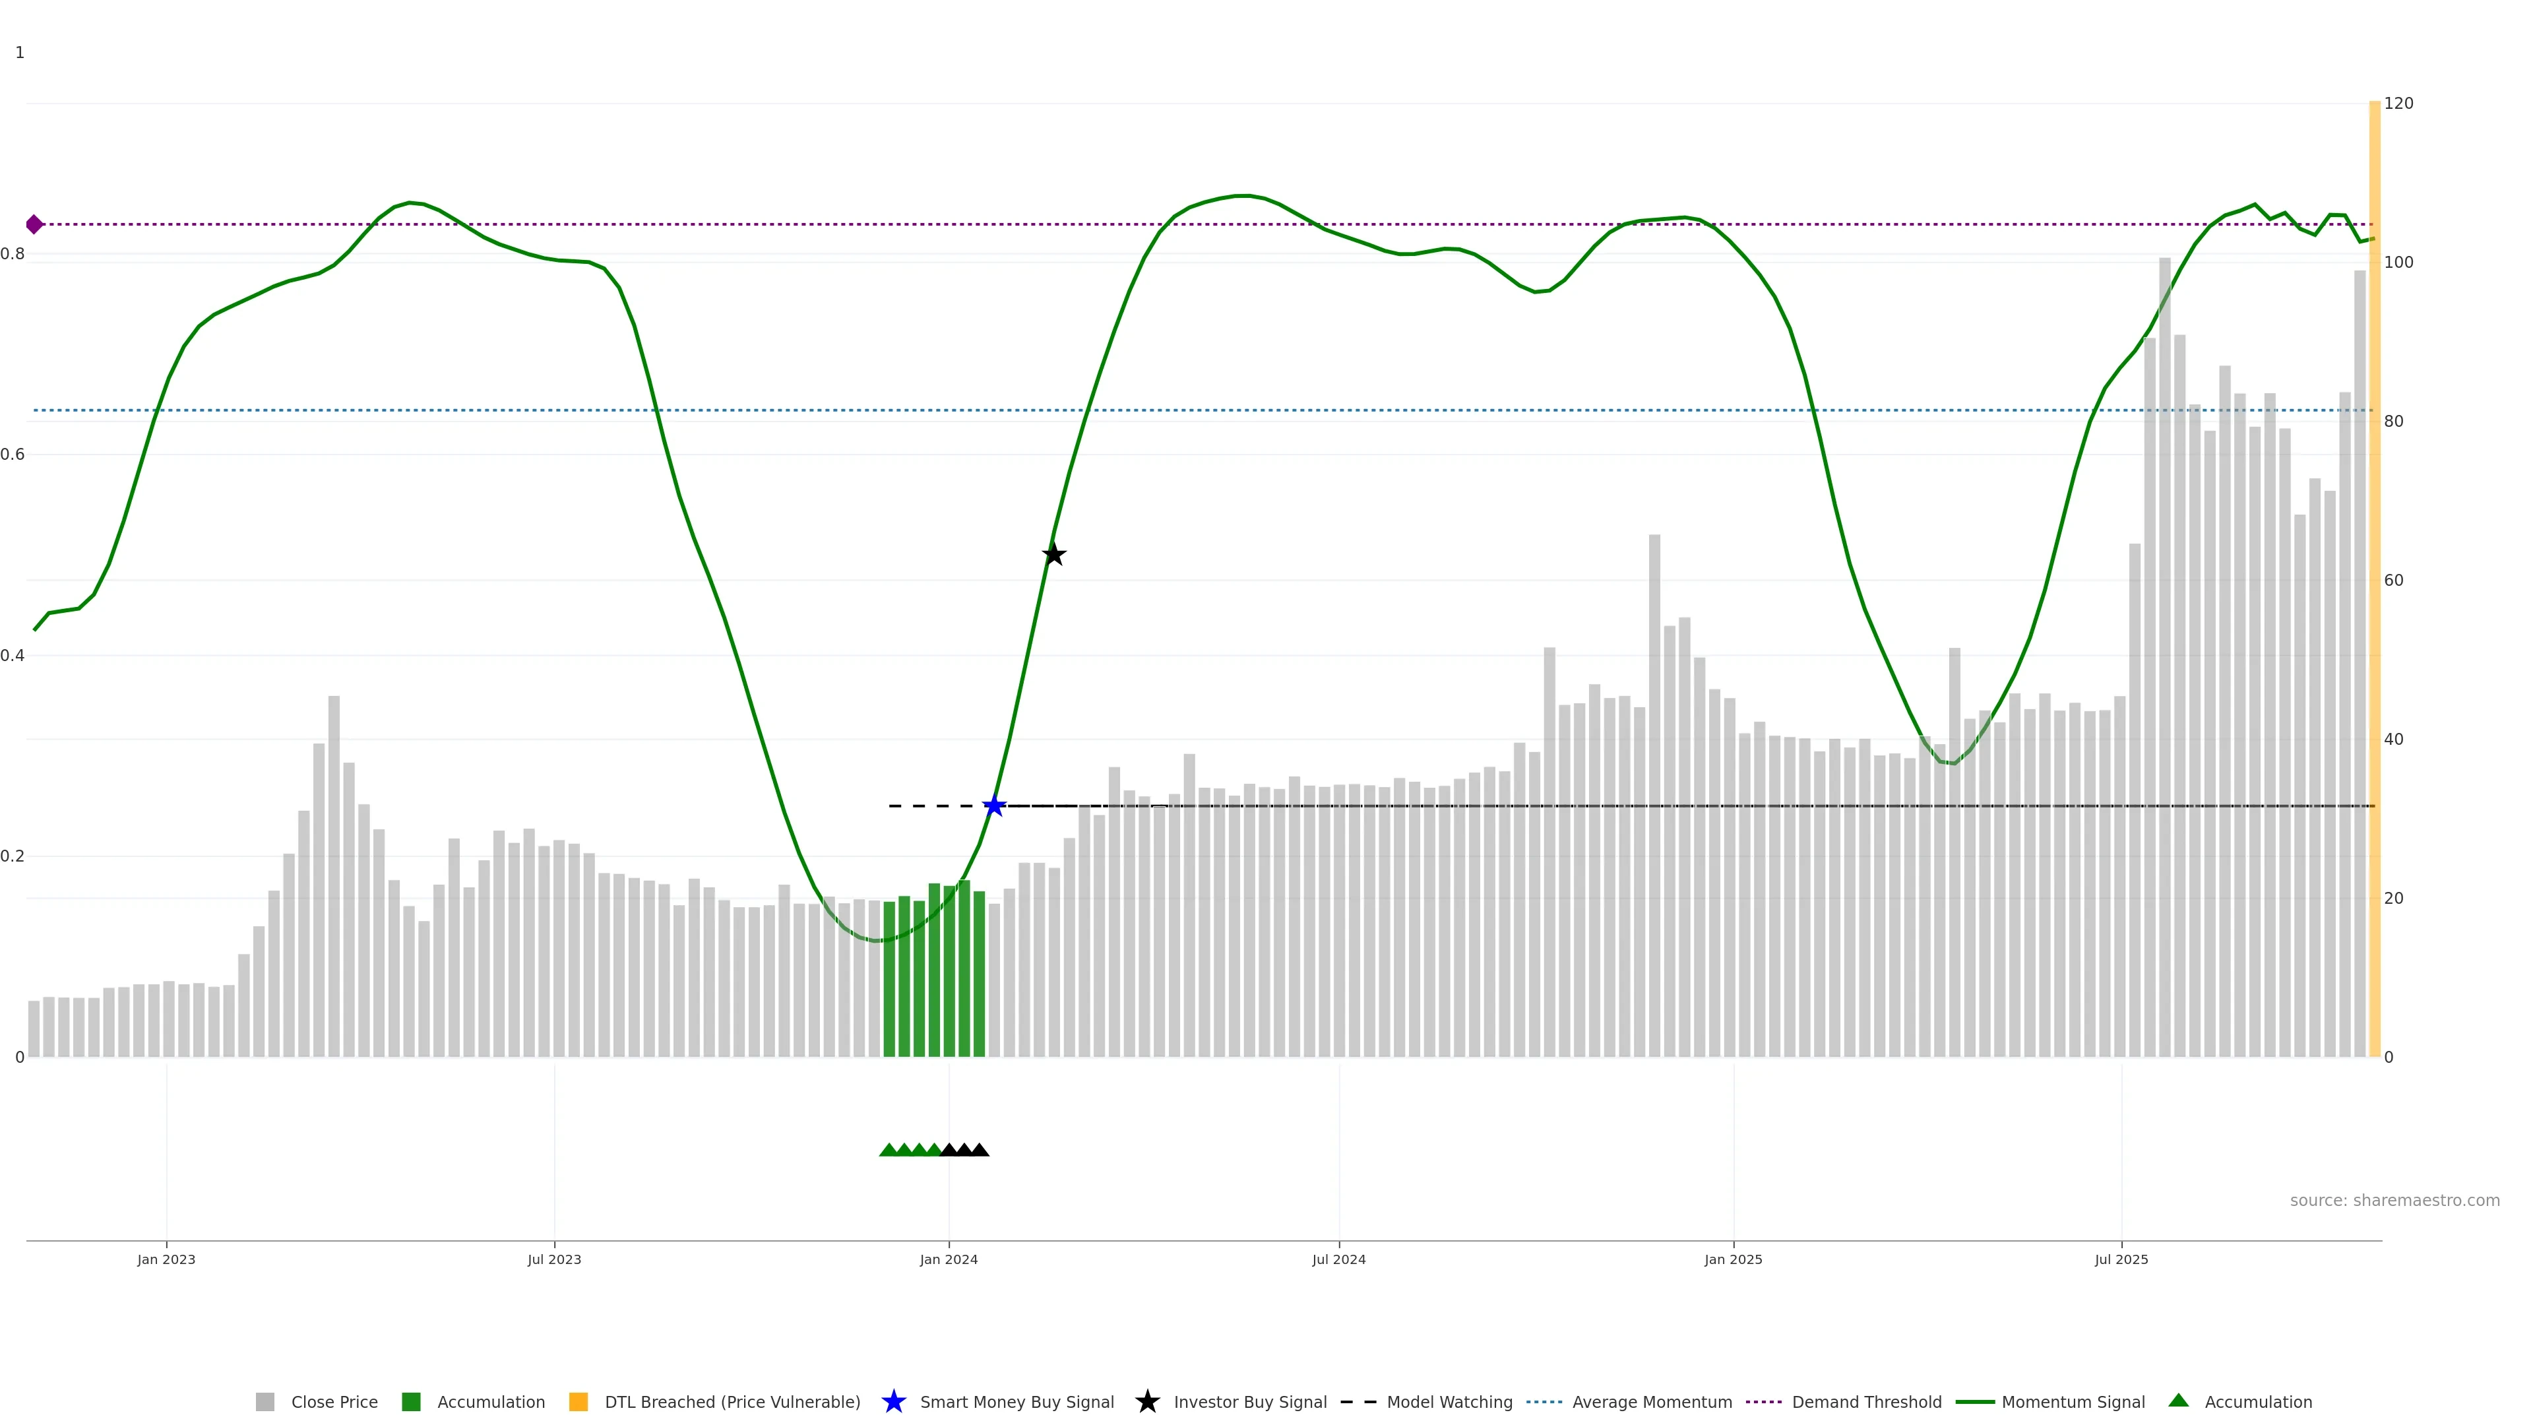Toggle Close Price legend gray square

(265, 1401)
